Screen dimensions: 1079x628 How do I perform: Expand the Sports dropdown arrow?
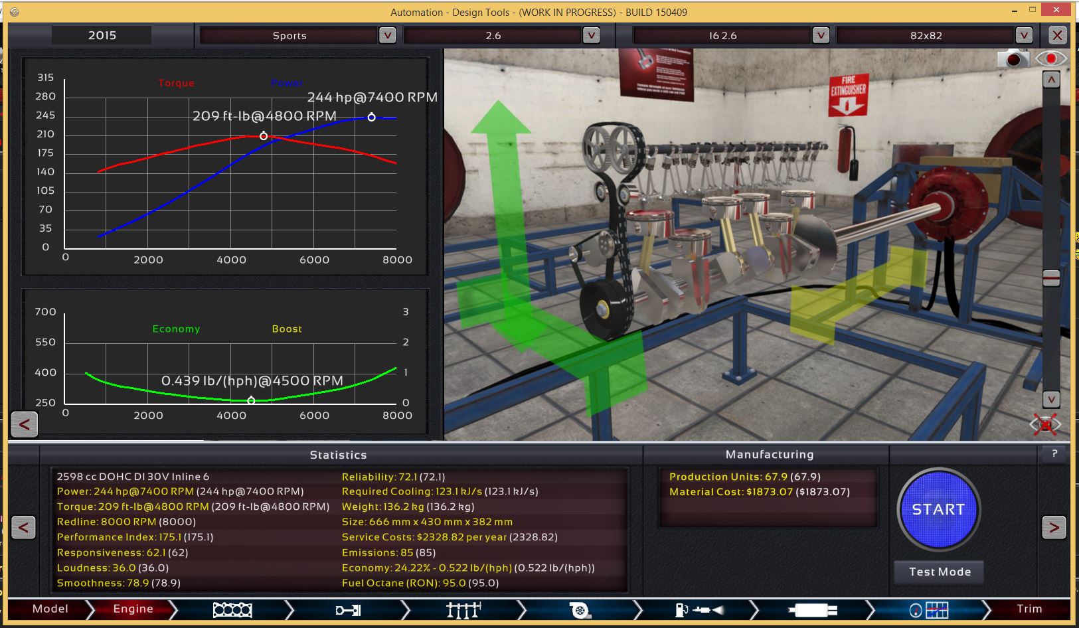pyautogui.click(x=387, y=35)
